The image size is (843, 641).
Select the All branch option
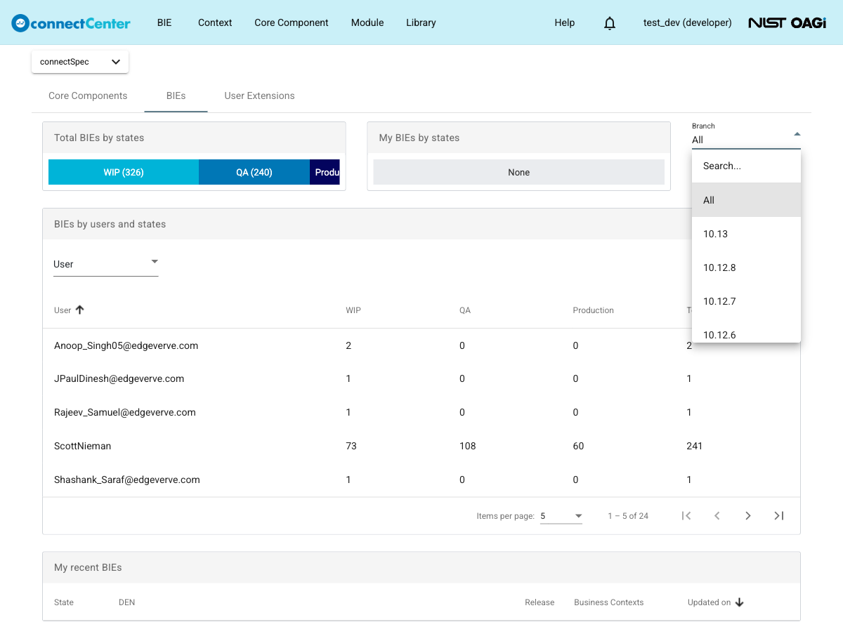pyautogui.click(x=746, y=200)
